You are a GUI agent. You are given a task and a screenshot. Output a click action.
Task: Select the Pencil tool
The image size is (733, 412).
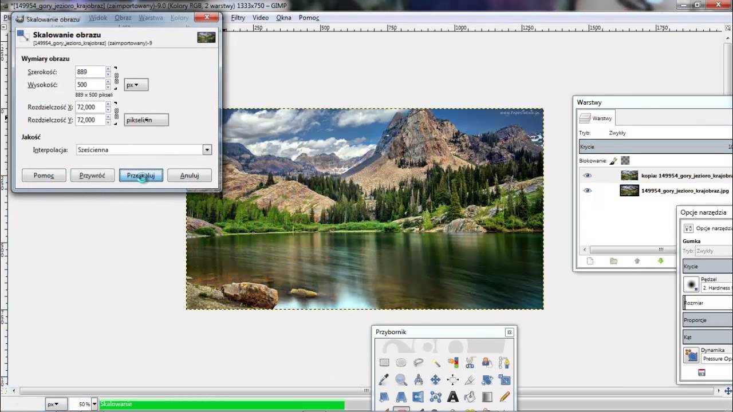[505, 397]
